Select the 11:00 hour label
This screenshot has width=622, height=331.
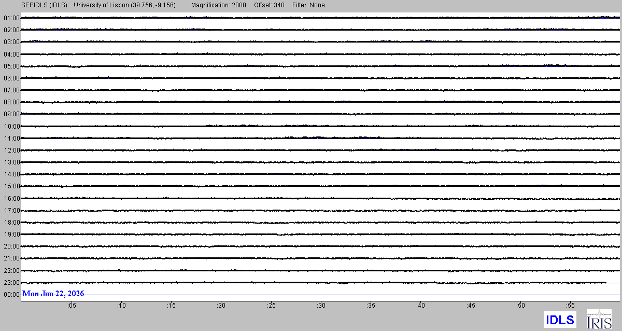pyautogui.click(x=11, y=139)
